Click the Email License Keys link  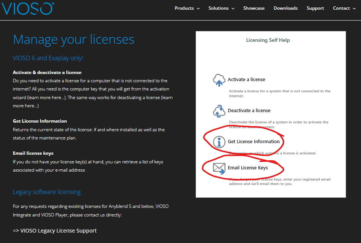click(248, 168)
